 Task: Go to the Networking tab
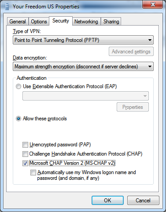(86, 22)
